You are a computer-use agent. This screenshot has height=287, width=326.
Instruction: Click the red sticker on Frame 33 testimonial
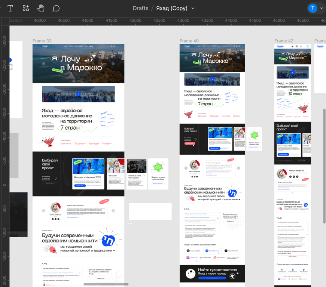click(104, 201)
